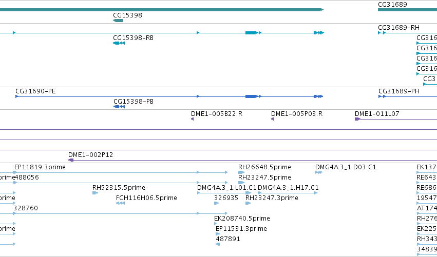Select the EK208740.5prime label
This screenshot has height=257, width=437.
click(242, 219)
